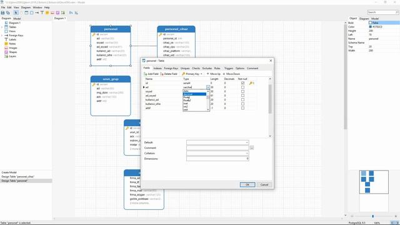This screenshot has height=225, width=400.
Task: Click the Primary Key key icon
Action: [183, 74]
